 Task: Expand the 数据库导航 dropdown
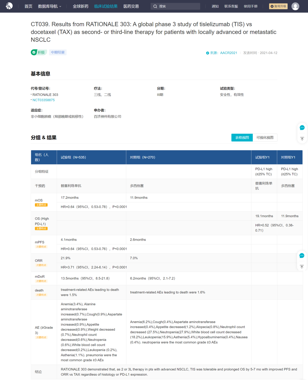(50, 6)
